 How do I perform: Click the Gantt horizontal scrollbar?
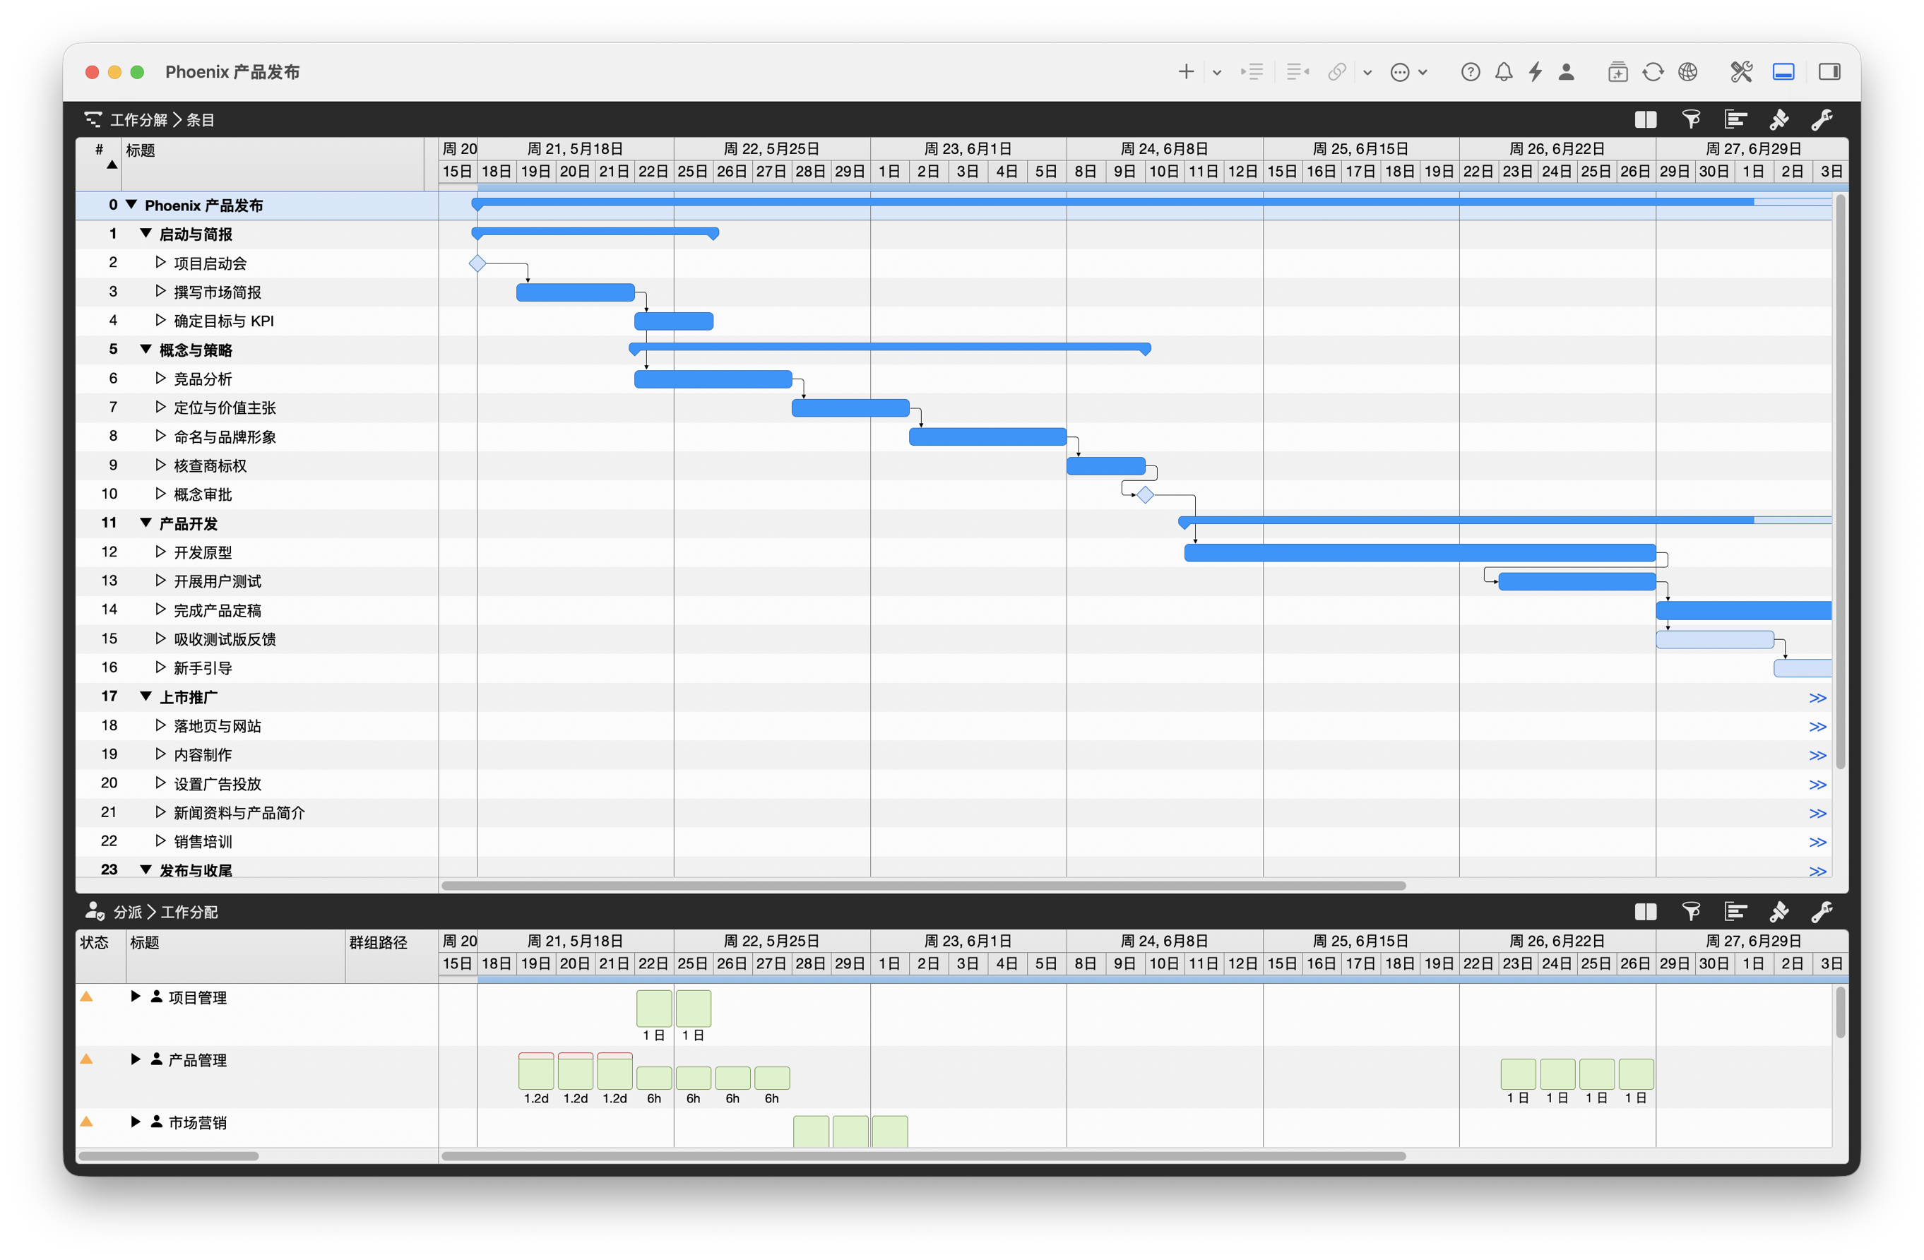pyautogui.click(x=923, y=885)
